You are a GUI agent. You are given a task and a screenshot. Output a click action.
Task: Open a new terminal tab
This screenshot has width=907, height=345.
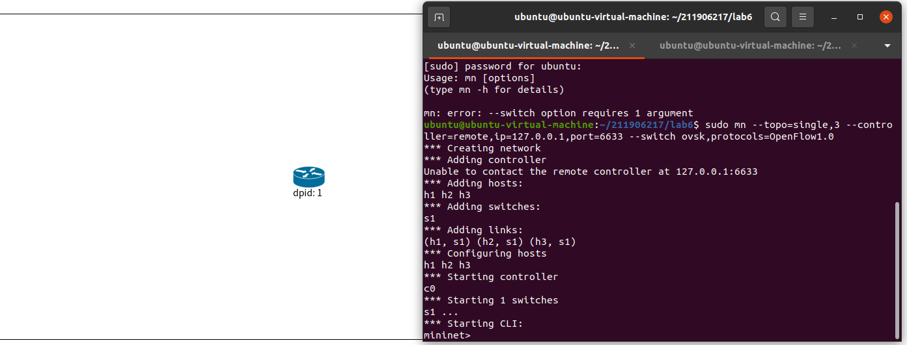[x=439, y=17]
